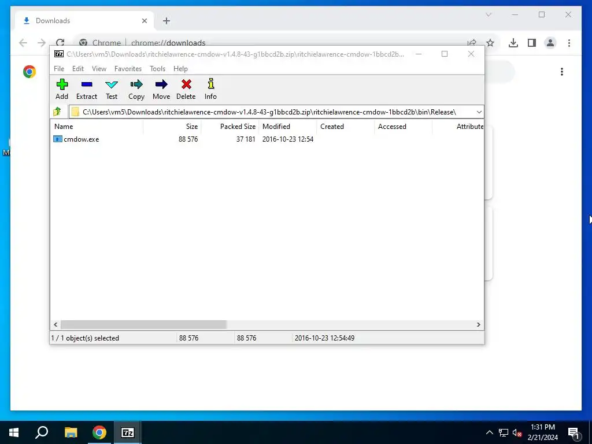Open Chrome's tab search chevron
This screenshot has height=444, width=592.
pos(489,14)
